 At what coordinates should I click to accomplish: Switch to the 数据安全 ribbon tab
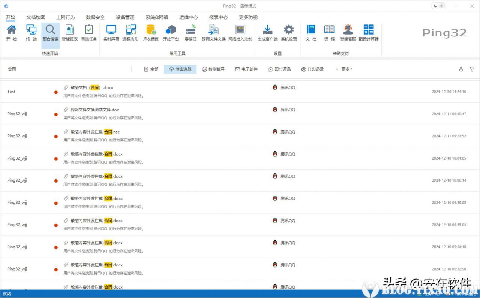tap(95, 17)
